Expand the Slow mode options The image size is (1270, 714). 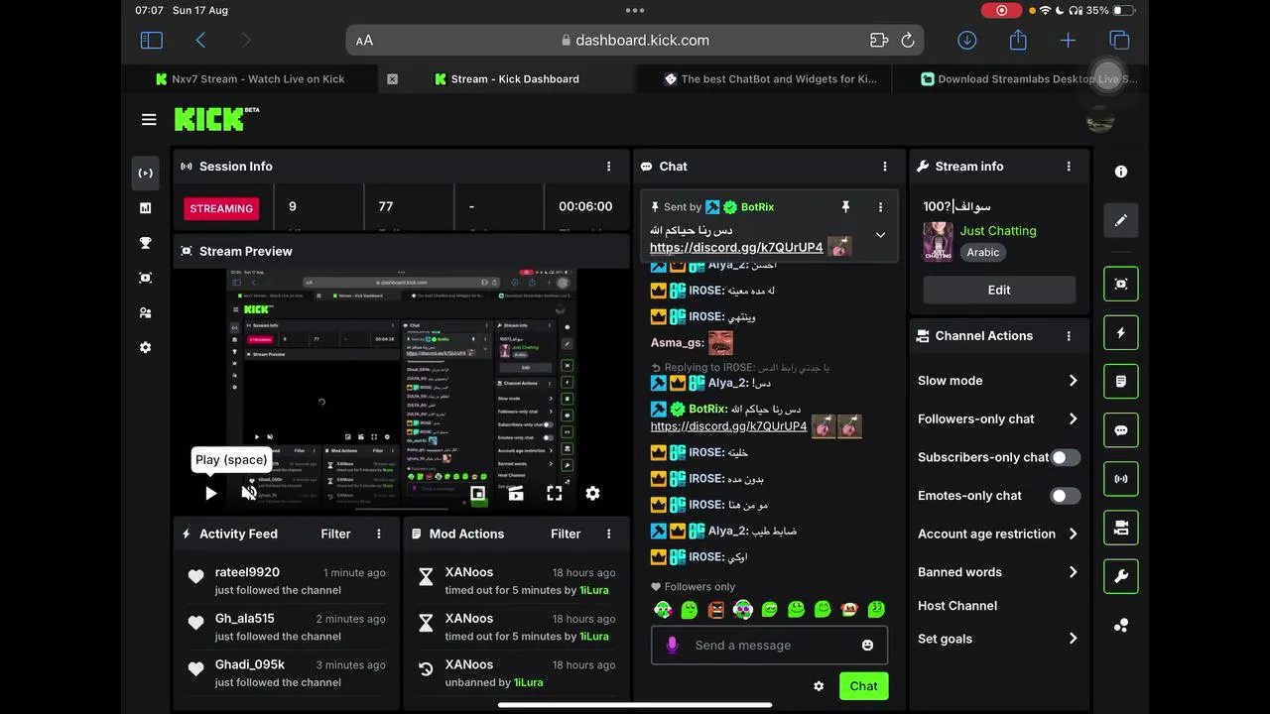[x=1073, y=381]
